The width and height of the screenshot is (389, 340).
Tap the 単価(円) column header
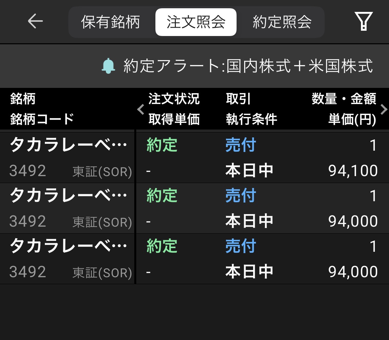click(x=352, y=120)
